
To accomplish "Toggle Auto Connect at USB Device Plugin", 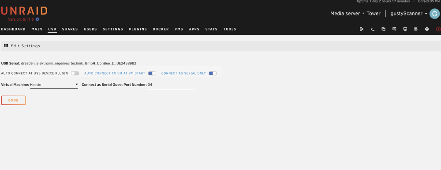I will click(x=75, y=73).
